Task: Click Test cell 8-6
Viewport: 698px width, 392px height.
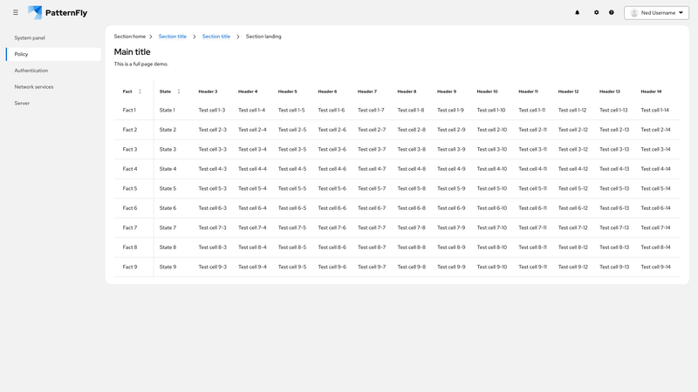Action: point(332,247)
